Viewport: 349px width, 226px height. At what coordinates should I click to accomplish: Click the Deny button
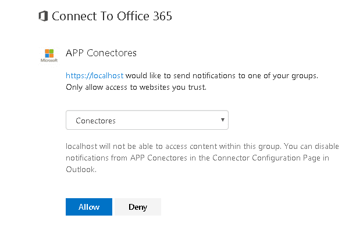(x=138, y=207)
